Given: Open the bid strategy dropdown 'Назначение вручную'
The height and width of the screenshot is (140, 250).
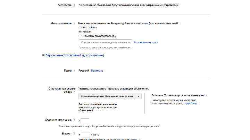Looking at the screenshot, I should click(x=110, y=96).
